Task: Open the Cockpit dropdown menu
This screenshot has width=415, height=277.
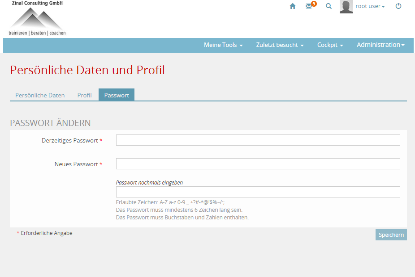Action: pos(330,45)
